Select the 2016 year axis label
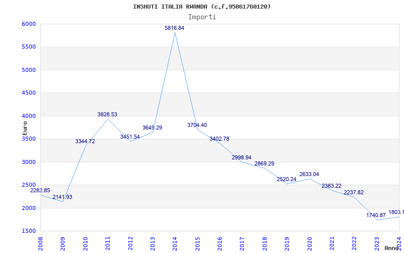 220,244
